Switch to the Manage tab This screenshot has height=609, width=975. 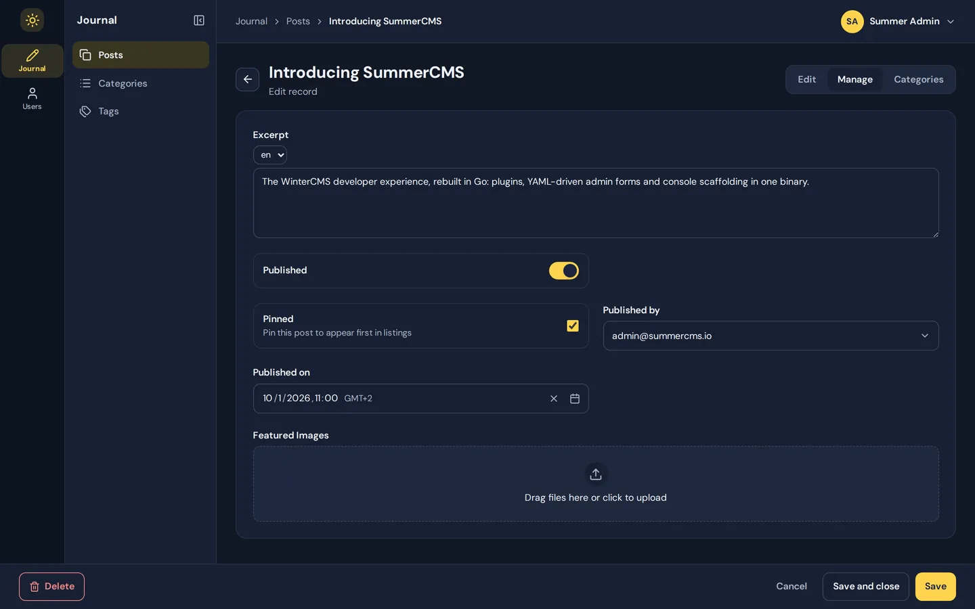855,79
